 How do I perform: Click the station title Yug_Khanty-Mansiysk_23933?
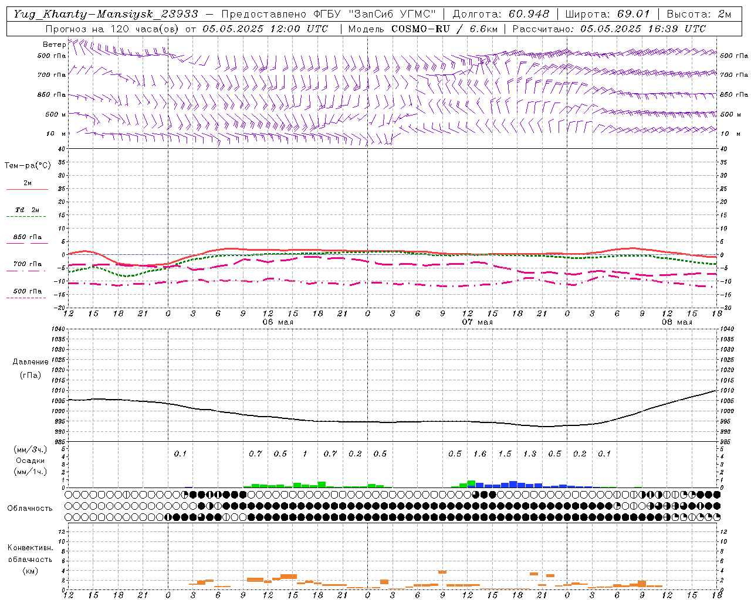point(106,14)
